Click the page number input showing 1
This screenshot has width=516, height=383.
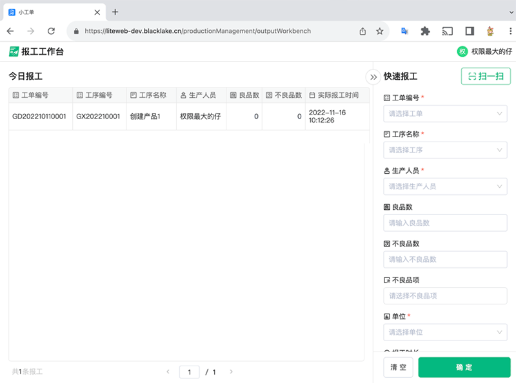point(190,372)
